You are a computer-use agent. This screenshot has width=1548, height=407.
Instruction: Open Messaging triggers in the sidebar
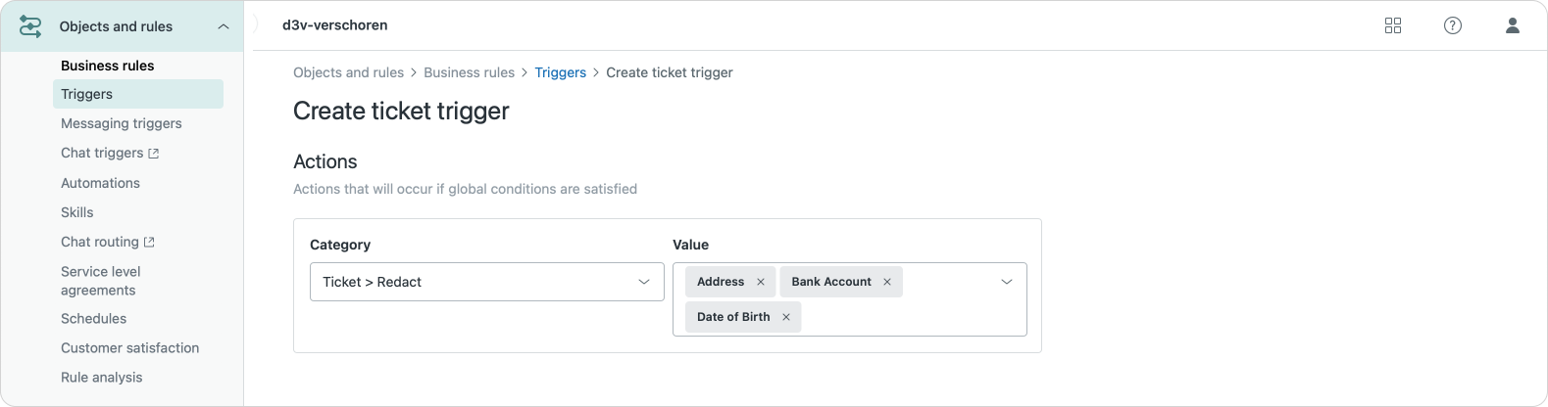click(x=122, y=123)
